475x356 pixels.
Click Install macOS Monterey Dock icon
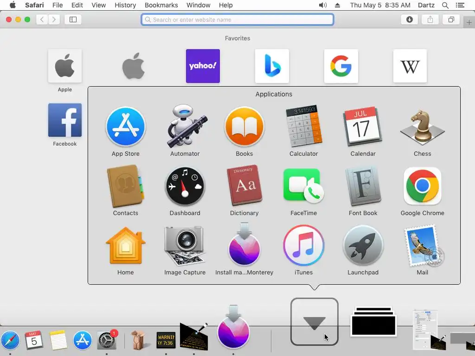(x=233, y=328)
